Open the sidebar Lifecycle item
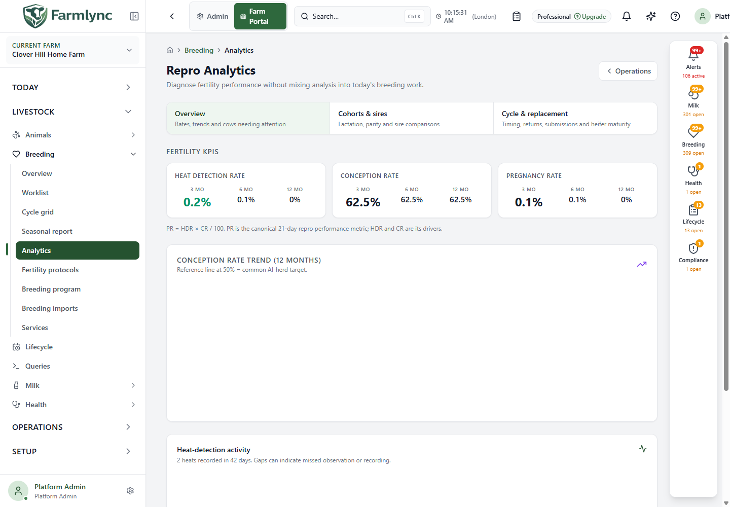Image resolution: width=730 pixels, height=507 pixels. coord(72,347)
